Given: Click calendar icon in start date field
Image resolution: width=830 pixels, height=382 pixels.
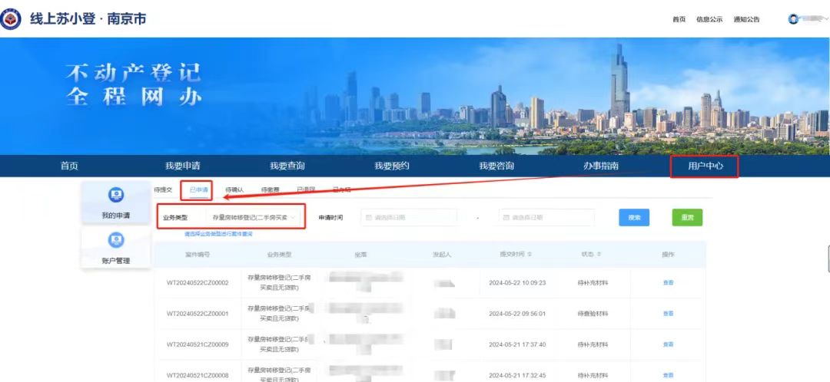Looking at the screenshot, I should point(368,218).
